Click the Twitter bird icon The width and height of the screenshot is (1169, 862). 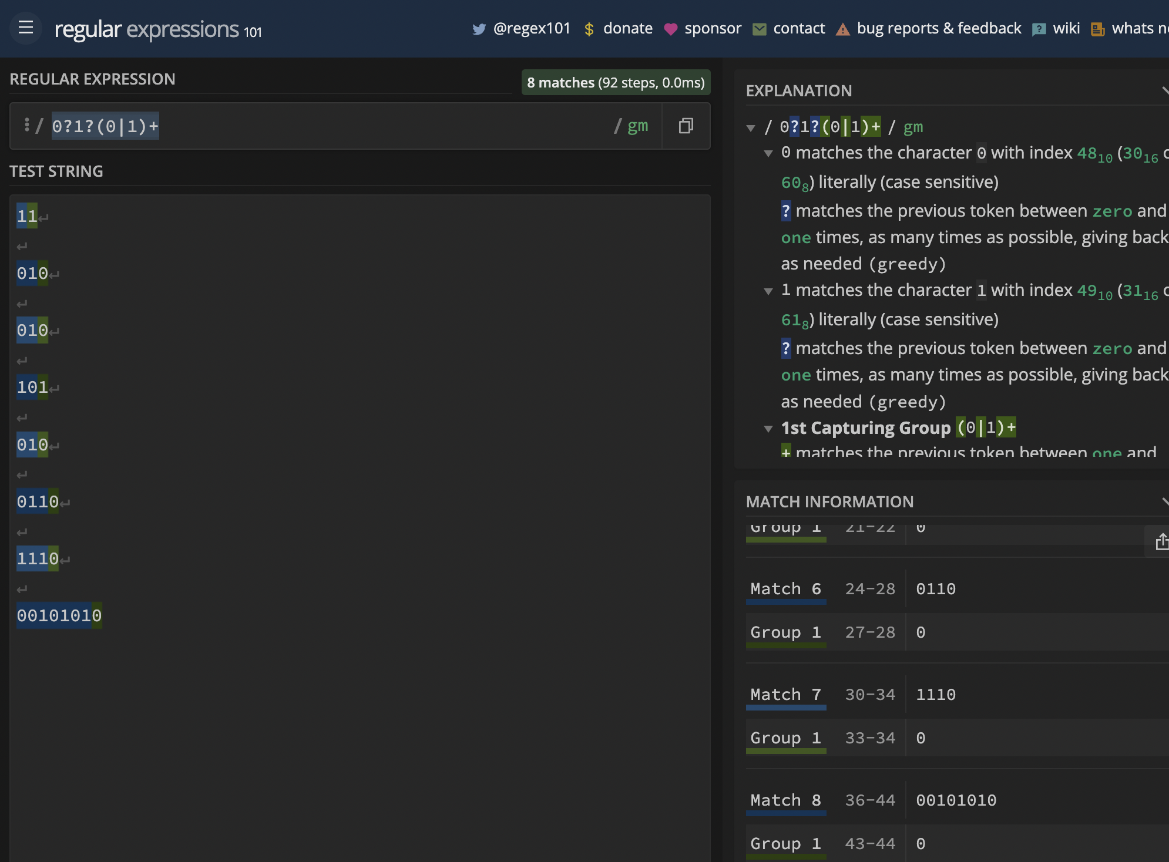coord(479,29)
